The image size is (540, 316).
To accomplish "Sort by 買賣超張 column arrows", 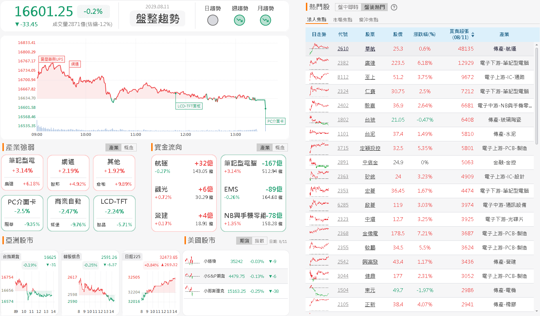I will [x=473, y=34].
